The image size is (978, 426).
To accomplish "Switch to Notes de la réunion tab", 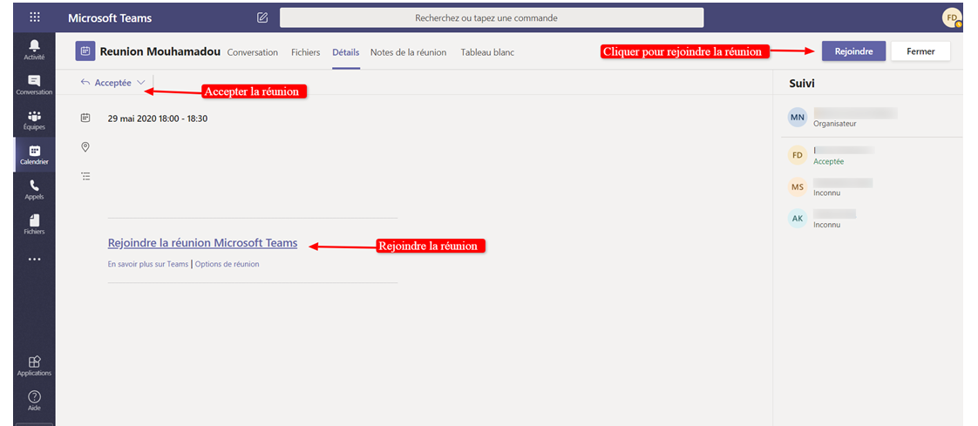I will (x=408, y=52).
